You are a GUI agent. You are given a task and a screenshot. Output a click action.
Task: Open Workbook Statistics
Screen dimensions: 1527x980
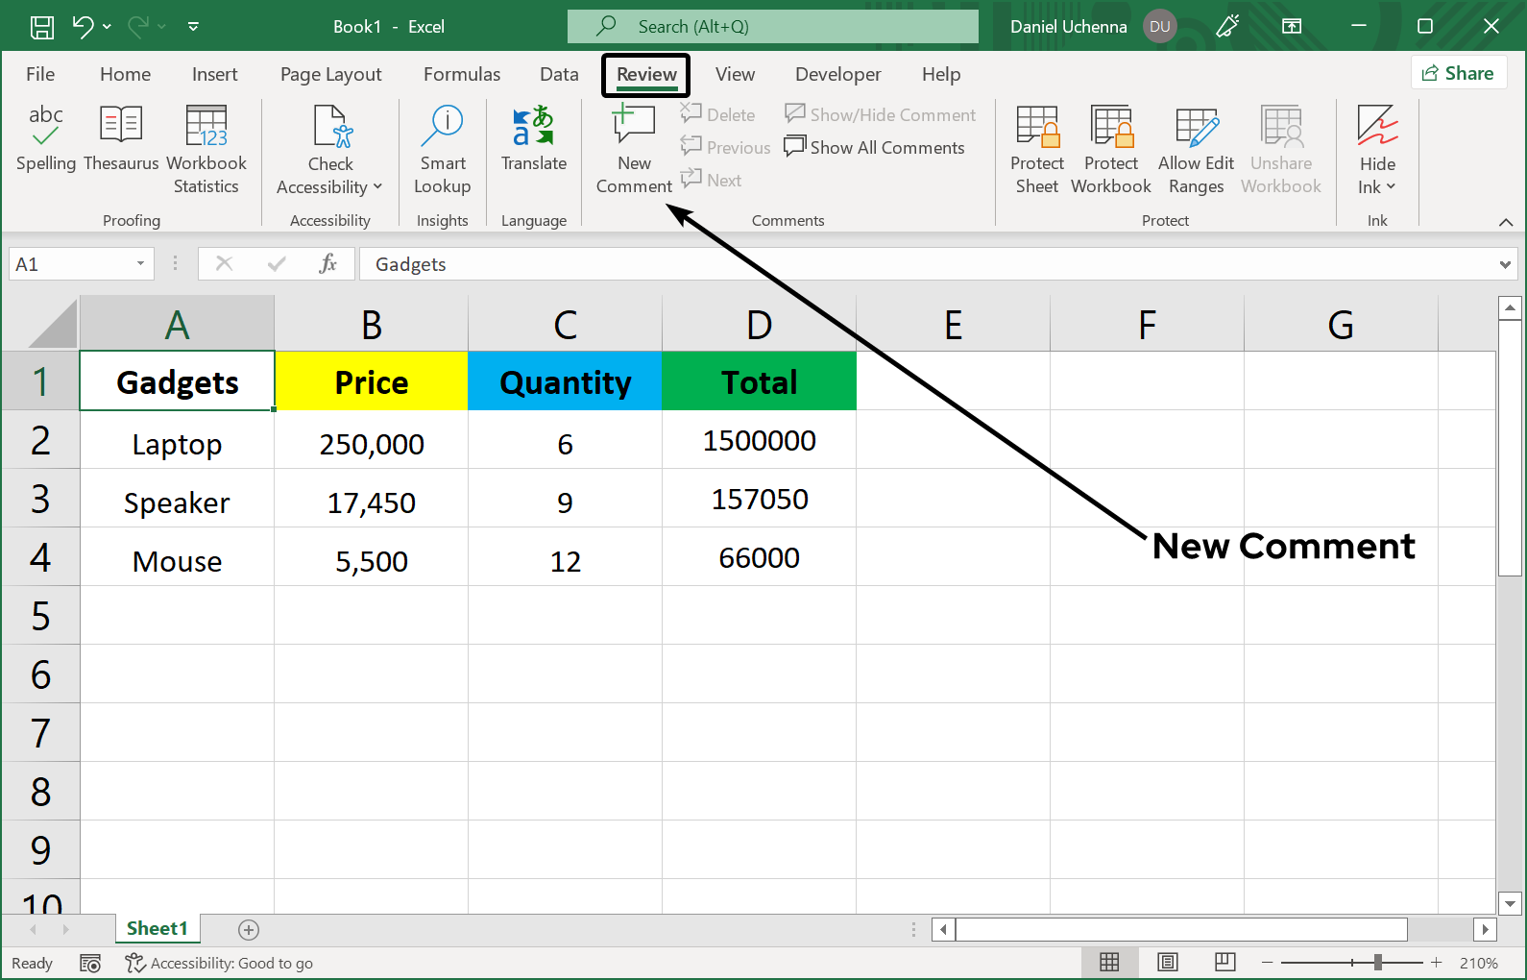(x=206, y=150)
